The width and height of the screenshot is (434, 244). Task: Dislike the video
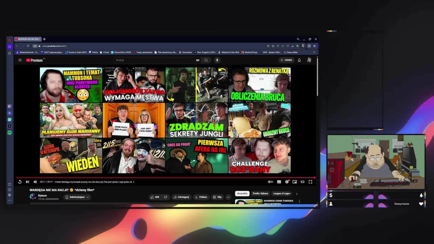click(x=165, y=197)
